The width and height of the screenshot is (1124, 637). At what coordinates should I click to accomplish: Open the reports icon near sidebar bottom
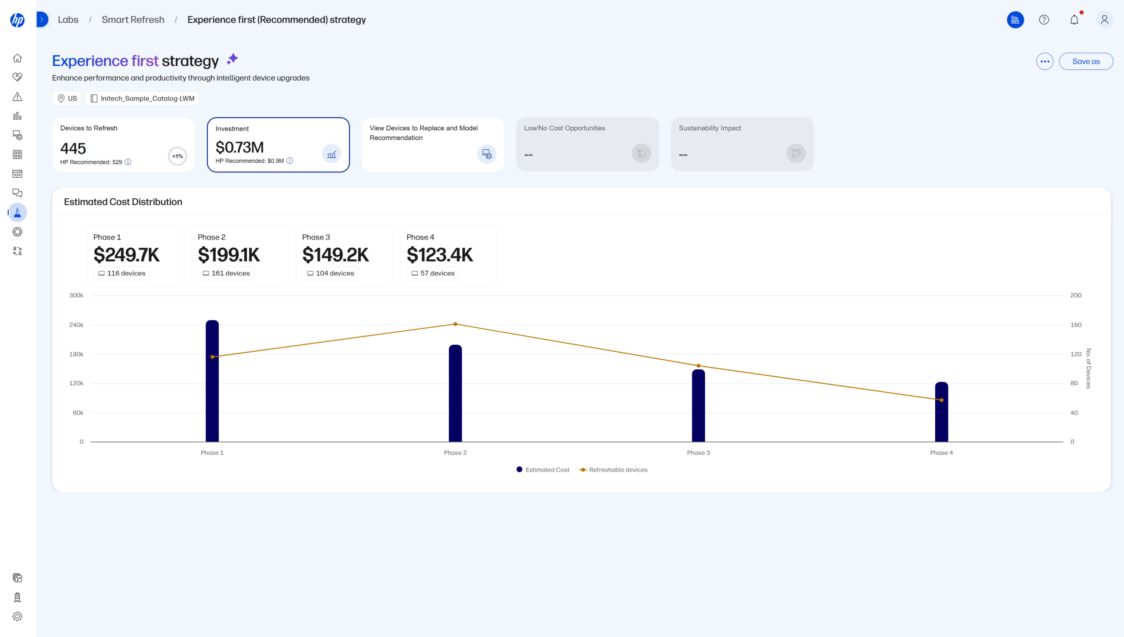click(x=18, y=578)
